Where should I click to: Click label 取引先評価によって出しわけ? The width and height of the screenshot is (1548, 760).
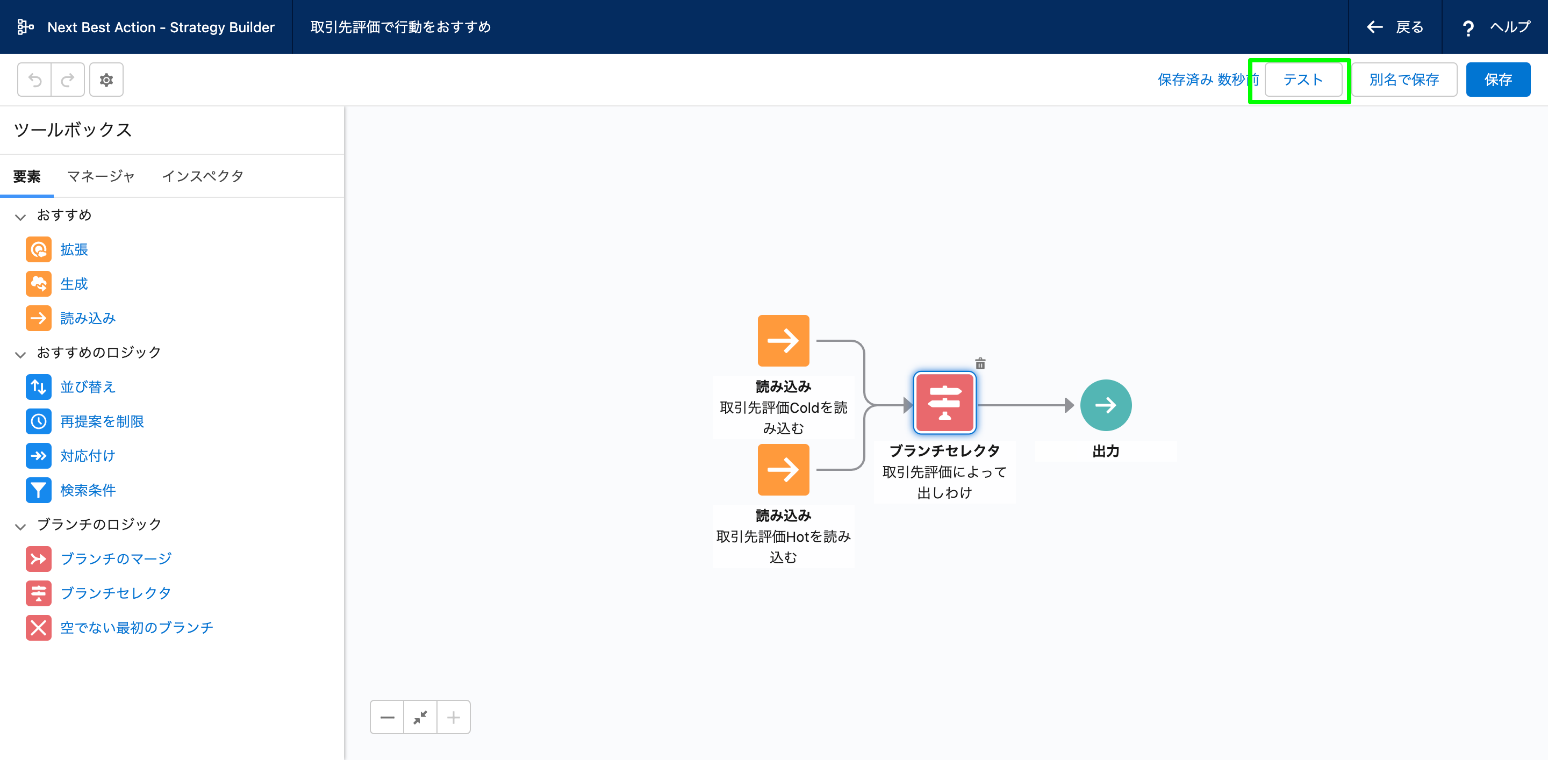coord(944,482)
